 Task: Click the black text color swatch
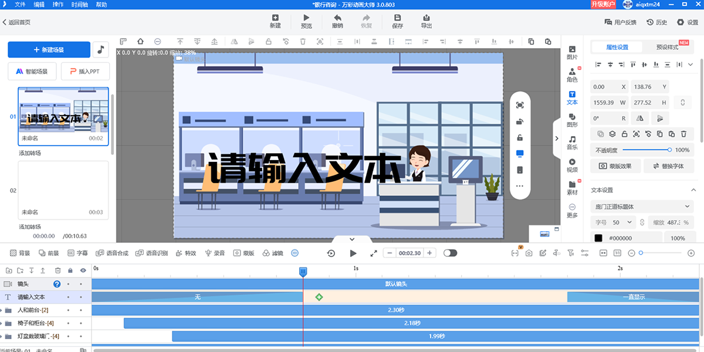click(x=598, y=238)
